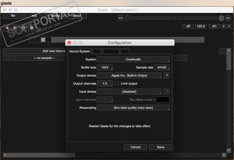Open the edit menu
The width and height of the screenshot is (234, 160).
[x=34, y=16]
